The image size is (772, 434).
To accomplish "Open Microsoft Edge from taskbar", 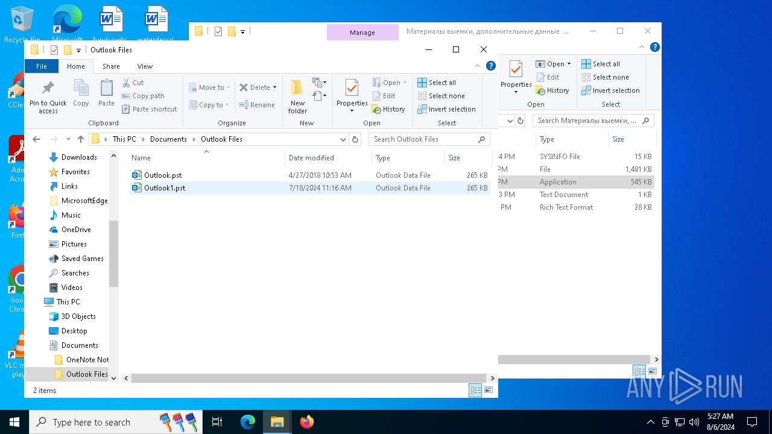I will (x=248, y=422).
